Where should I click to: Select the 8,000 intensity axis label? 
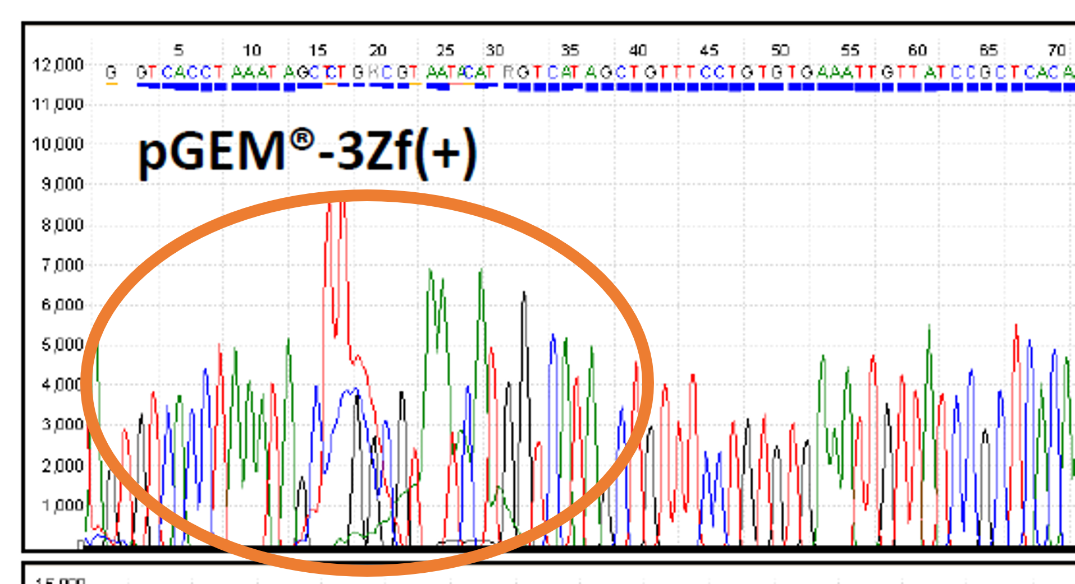[63, 225]
